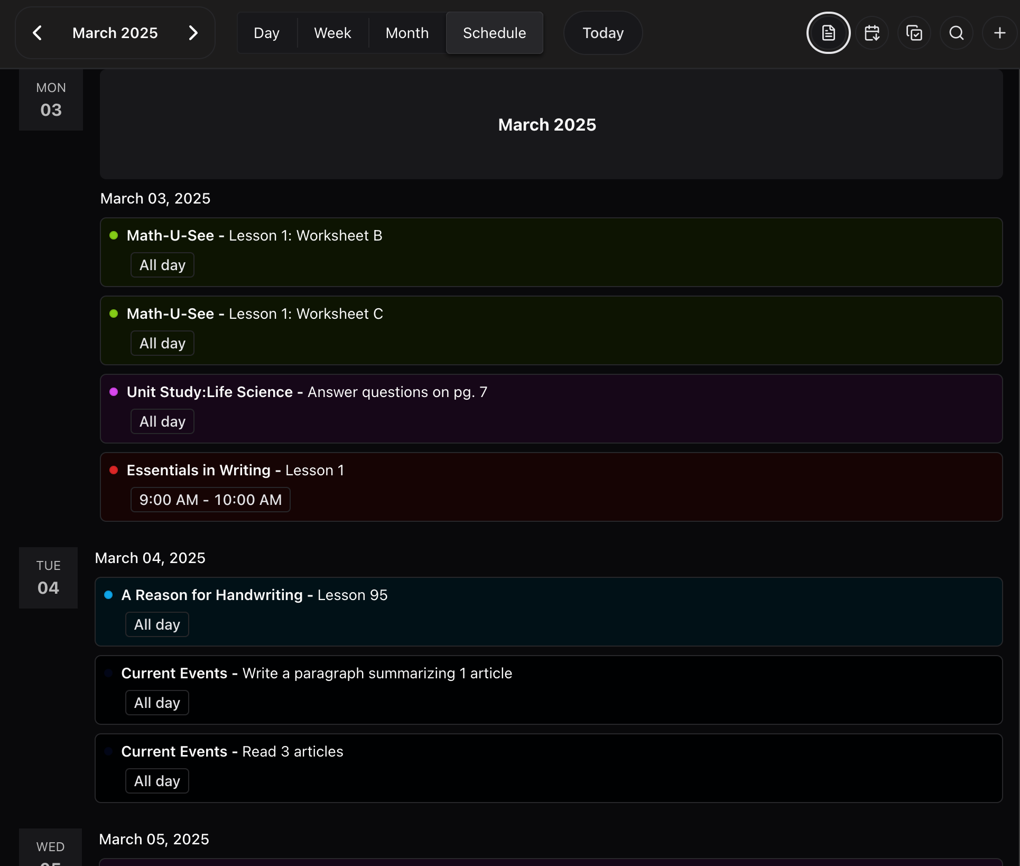Click the plus icon to add an event
Viewport: 1020px width, 866px height.
click(999, 33)
